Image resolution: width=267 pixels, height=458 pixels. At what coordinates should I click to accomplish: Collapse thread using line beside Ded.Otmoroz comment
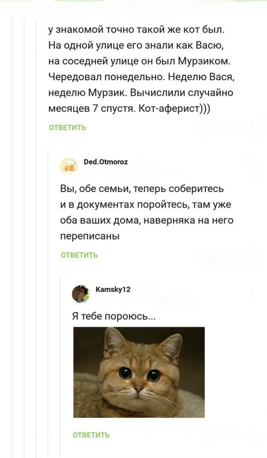[48, 292]
